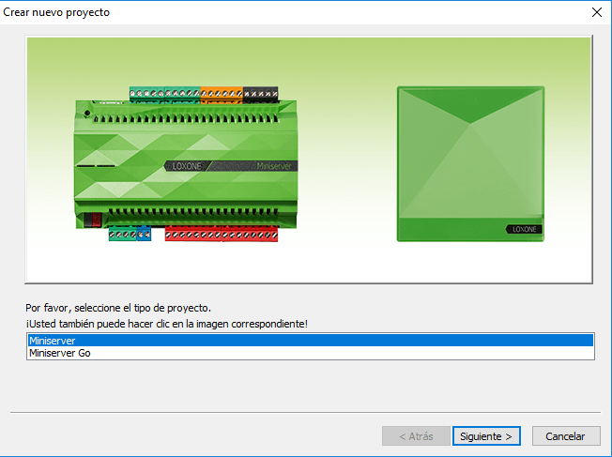The width and height of the screenshot is (612, 457).
Task: Click the black terminal block on Miniserver
Action: pos(260,94)
